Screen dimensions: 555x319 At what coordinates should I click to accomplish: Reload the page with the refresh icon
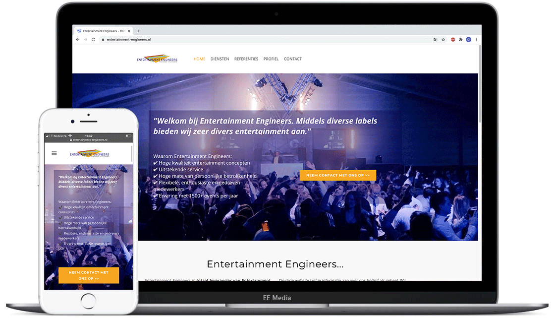tap(94, 39)
